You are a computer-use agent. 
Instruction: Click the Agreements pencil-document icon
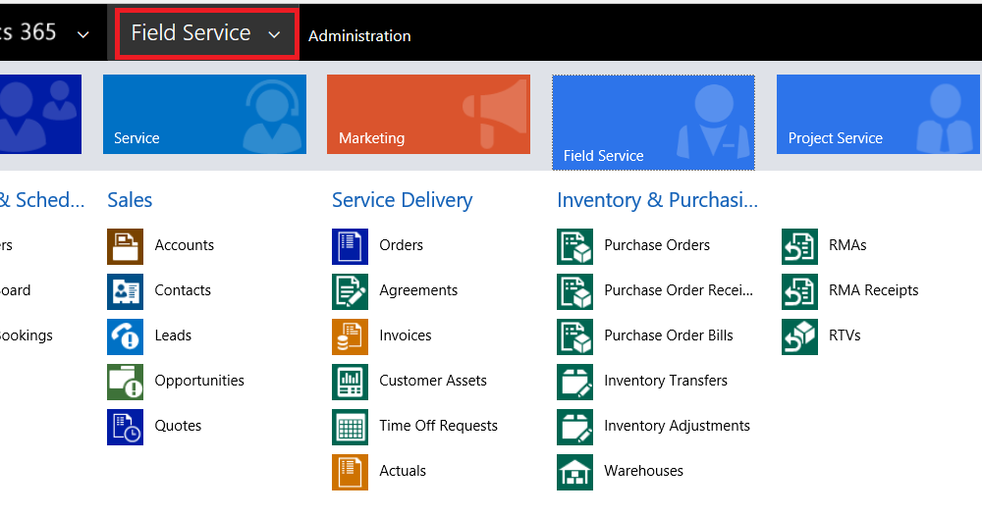point(351,291)
